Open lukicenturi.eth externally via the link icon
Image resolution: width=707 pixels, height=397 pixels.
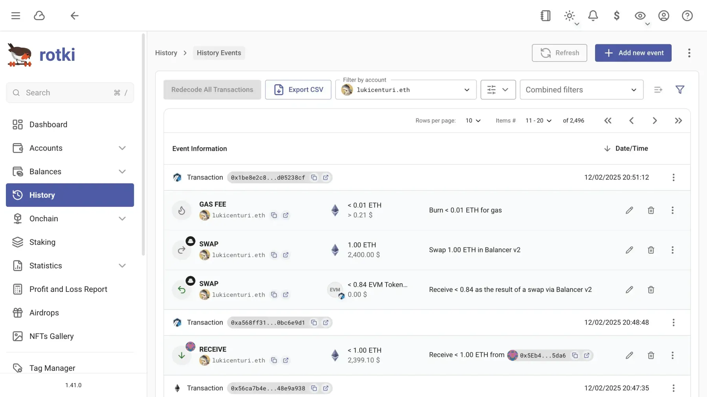click(x=286, y=215)
